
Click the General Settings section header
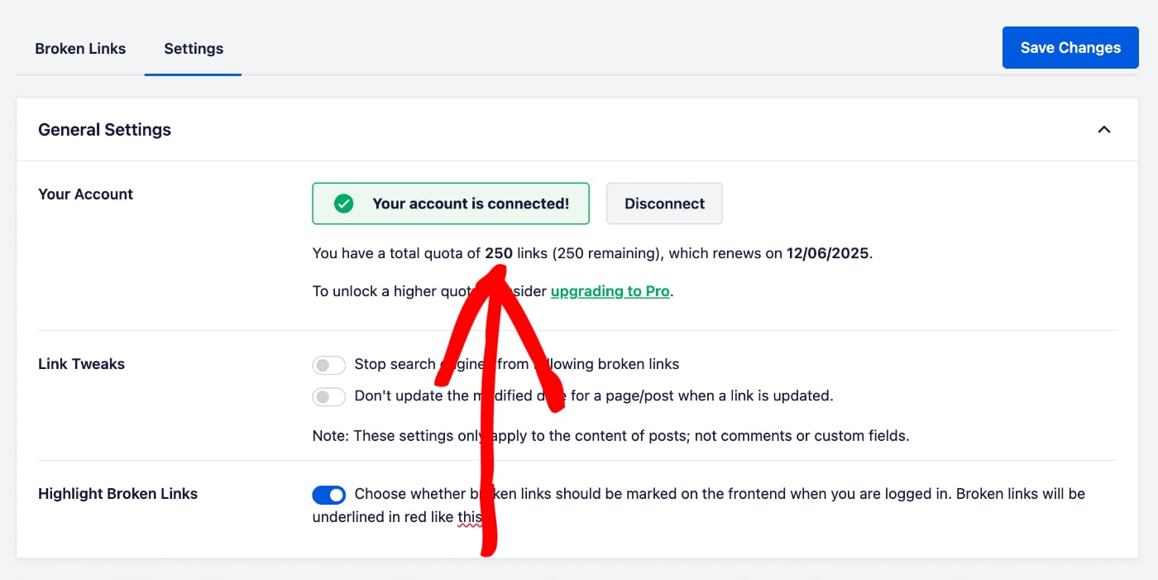[x=104, y=129]
